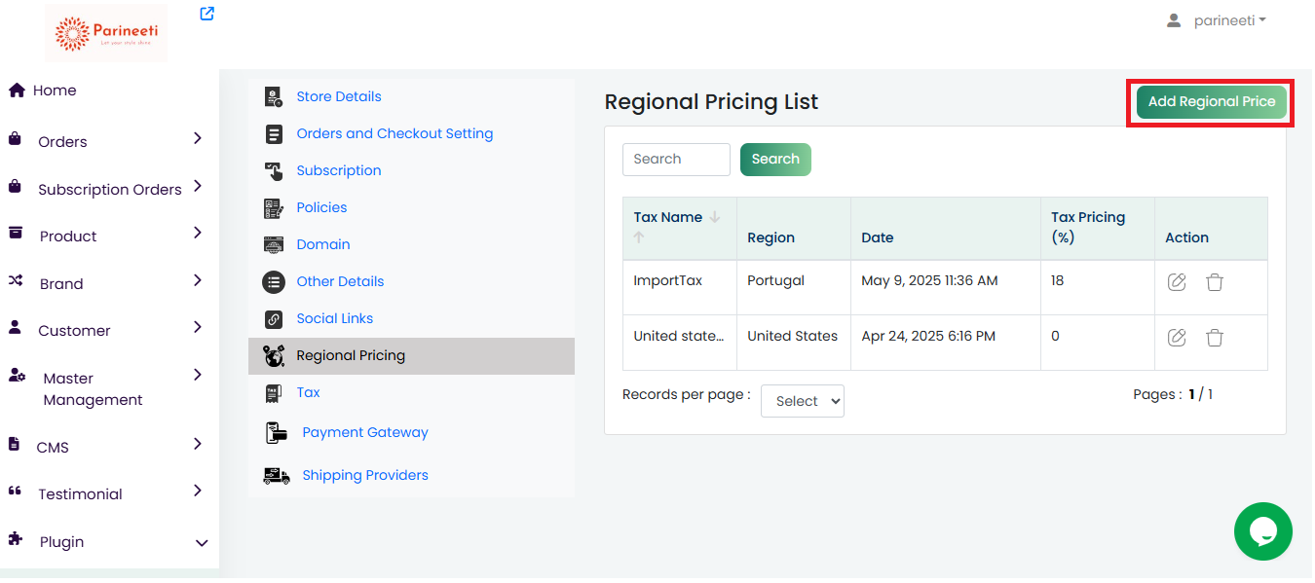The height and width of the screenshot is (583, 1315).
Task: Open the parineeti user account menu
Action: 1217,20
